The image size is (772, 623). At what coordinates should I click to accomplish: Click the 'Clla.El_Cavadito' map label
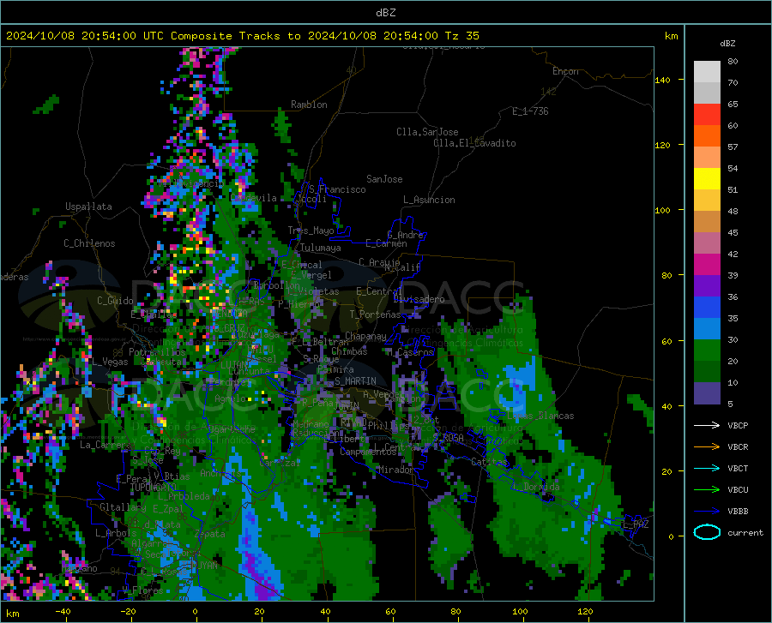(x=474, y=143)
